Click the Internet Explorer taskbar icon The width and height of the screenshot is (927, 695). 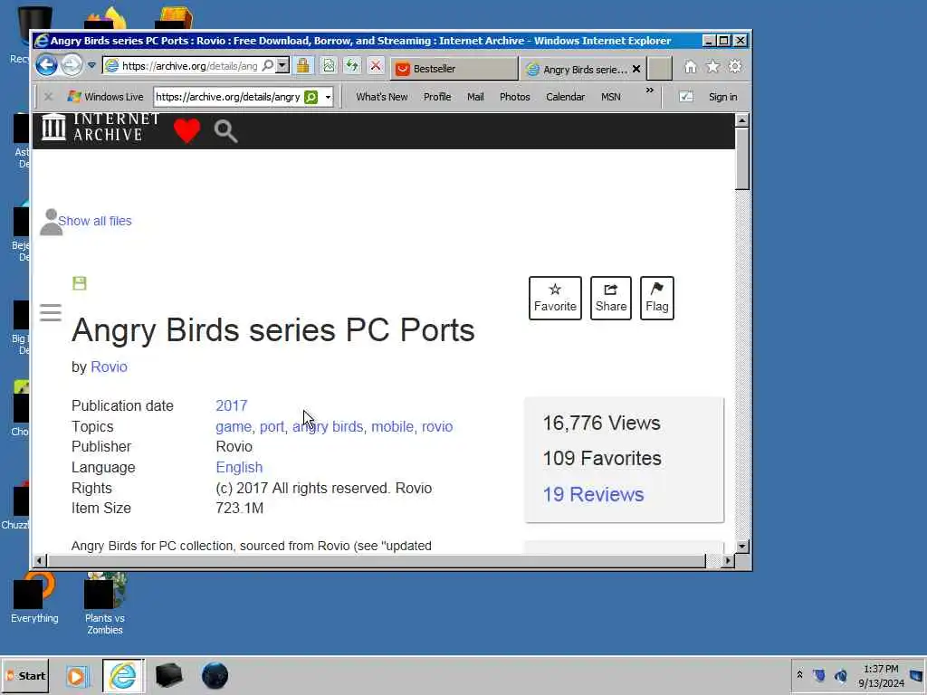click(x=123, y=675)
